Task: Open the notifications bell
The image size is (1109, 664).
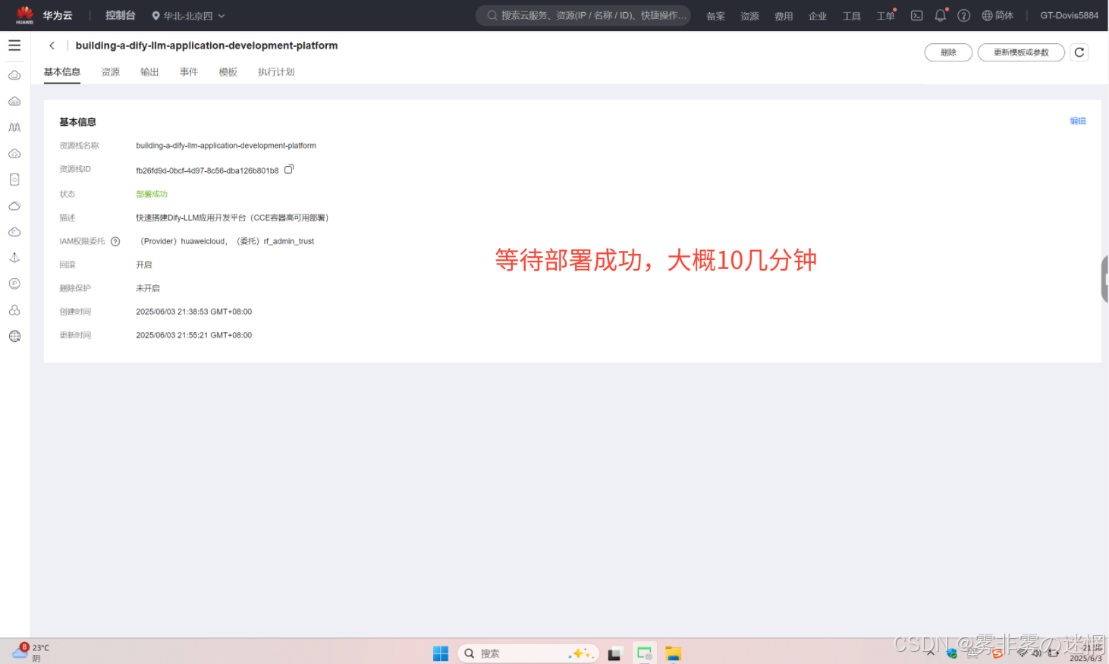Action: pos(941,15)
